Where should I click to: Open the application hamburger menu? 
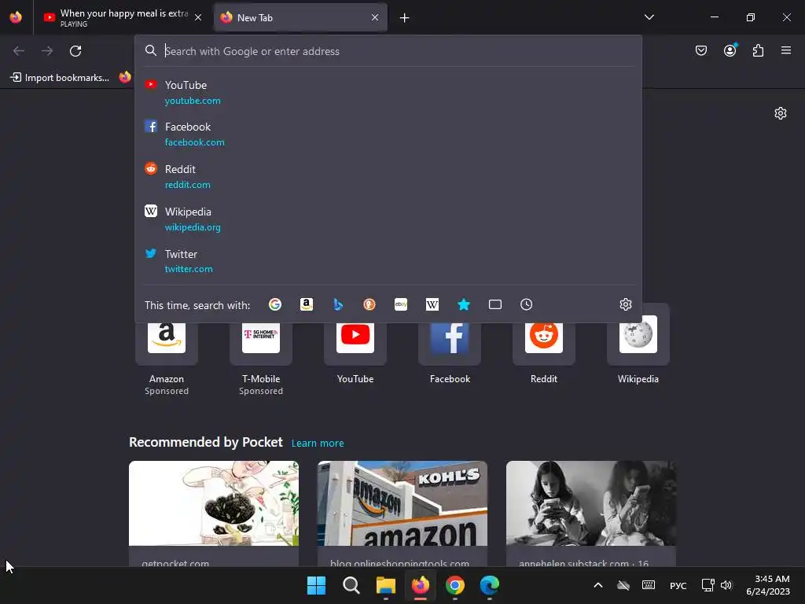786,50
